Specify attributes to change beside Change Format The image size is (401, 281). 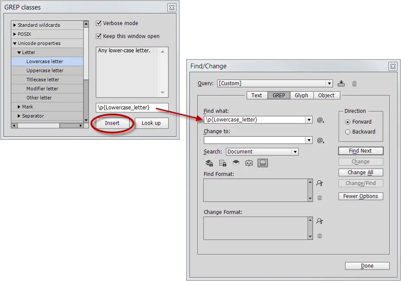pyautogui.click(x=319, y=221)
